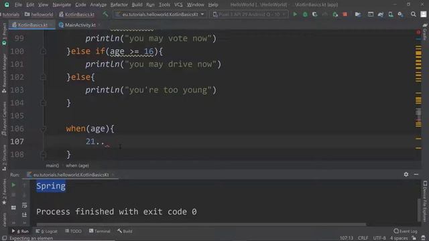Viewport: 429px width, 241px height.
Task: Open Logcat tool window
Action: 46,231
